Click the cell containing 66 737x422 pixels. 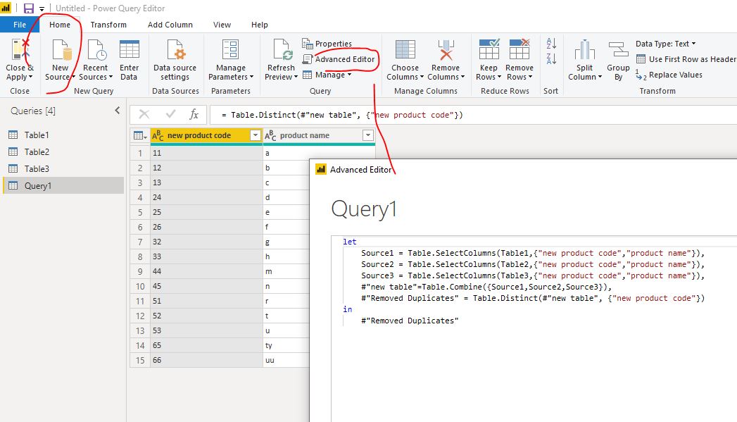coord(206,360)
